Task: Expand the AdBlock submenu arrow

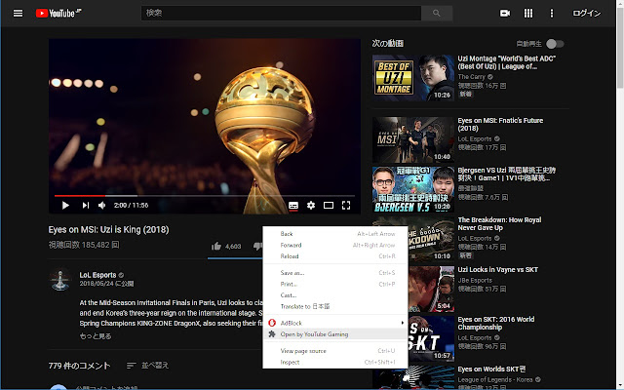Action: point(402,323)
